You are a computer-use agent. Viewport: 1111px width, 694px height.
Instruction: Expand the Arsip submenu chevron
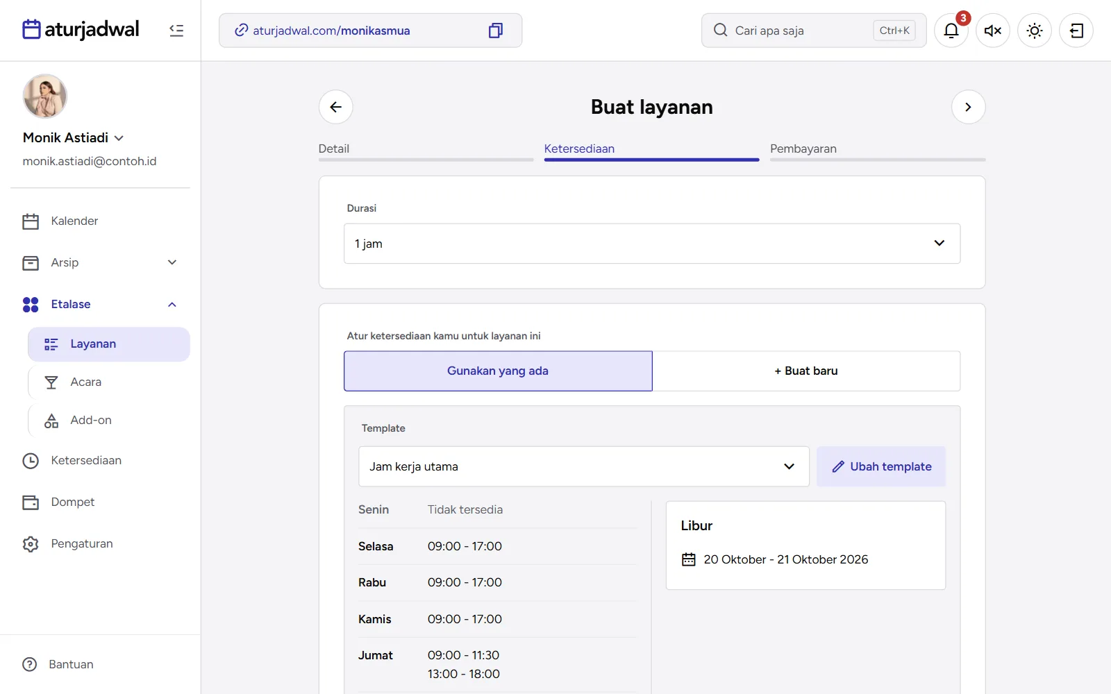172,262
